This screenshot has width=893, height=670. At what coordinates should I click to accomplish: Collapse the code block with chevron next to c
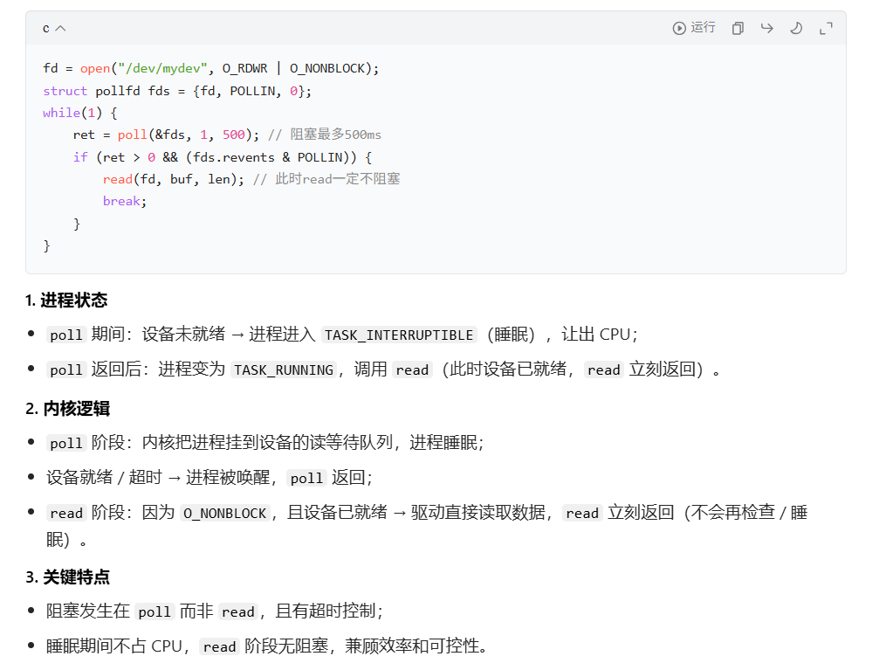[60, 29]
